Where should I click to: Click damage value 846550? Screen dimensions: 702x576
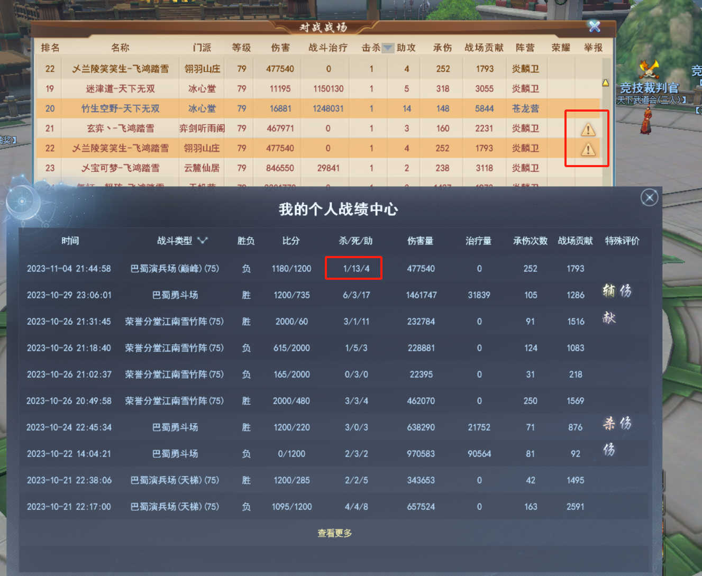(280, 168)
